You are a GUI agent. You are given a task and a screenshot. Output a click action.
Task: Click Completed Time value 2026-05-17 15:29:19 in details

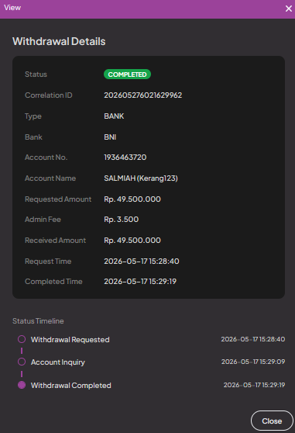pos(140,282)
